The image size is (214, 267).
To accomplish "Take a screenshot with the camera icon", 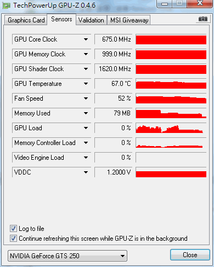I will (203, 19).
